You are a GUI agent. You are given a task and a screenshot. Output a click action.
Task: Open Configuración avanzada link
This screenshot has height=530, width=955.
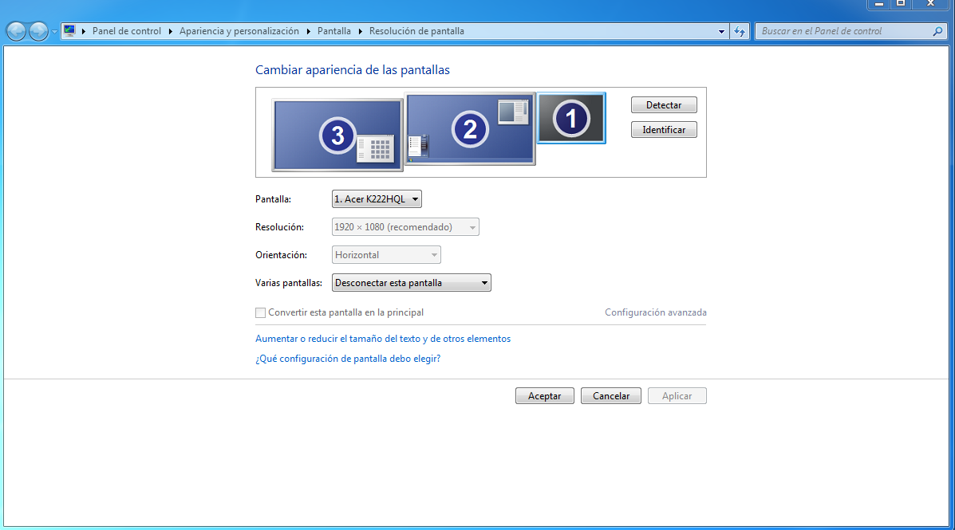point(655,312)
